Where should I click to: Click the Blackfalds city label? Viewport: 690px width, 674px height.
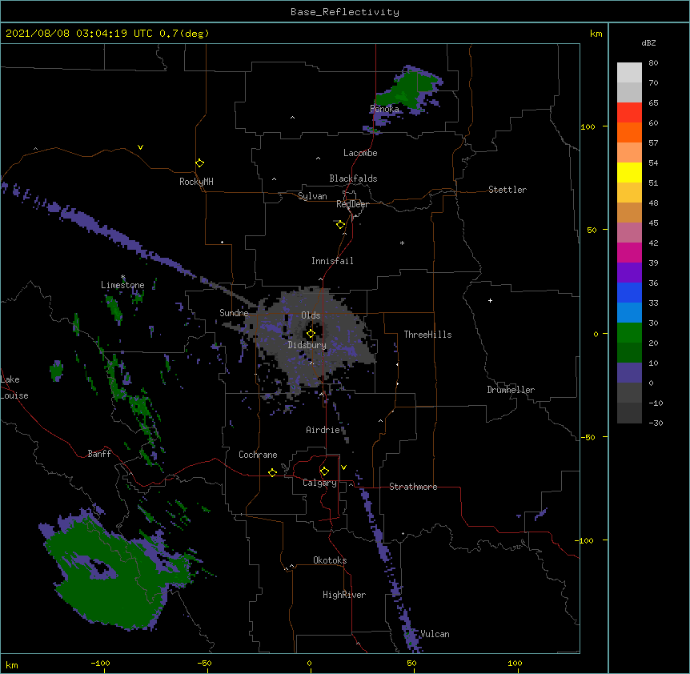(x=353, y=179)
